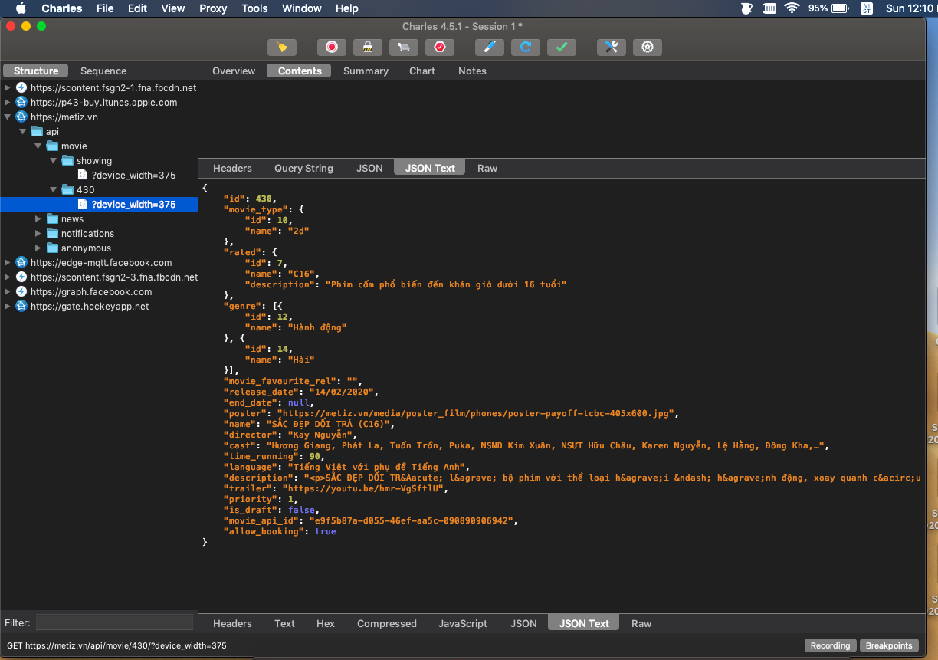Expand the p43-buy.itunes.apple.com host
Screen dimensions: 938x660
[x=8, y=103]
